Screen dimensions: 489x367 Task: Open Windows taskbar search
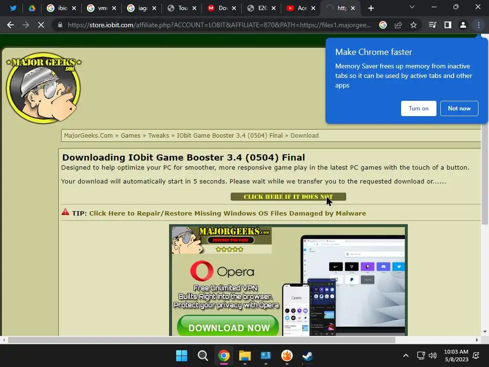[x=202, y=356]
